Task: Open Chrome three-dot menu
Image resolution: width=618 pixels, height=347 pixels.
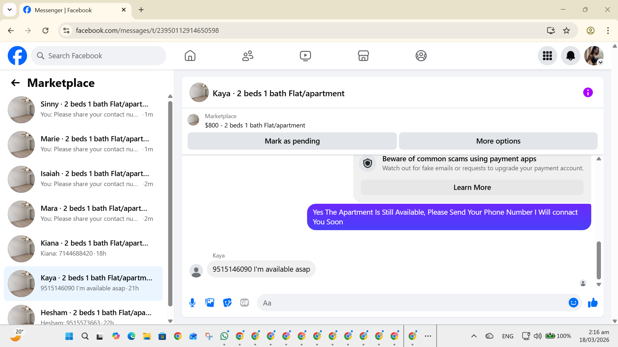Action: click(x=608, y=31)
